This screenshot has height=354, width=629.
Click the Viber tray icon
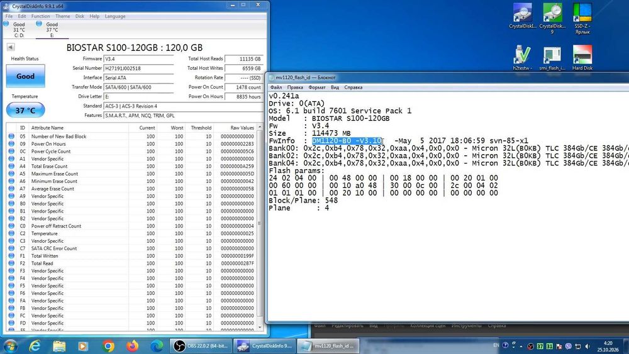coord(569,346)
